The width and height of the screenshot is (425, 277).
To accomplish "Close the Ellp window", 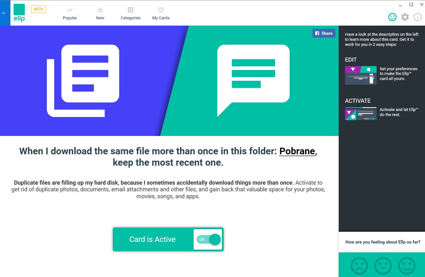I will [422, 4].
